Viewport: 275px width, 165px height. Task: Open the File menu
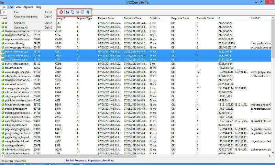[x=3, y=7]
